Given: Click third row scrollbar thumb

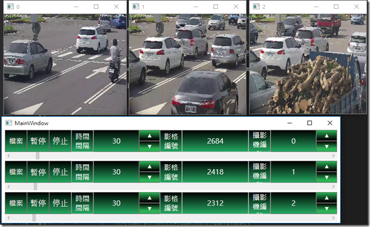Looking at the screenshot, I should click(34, 218).
